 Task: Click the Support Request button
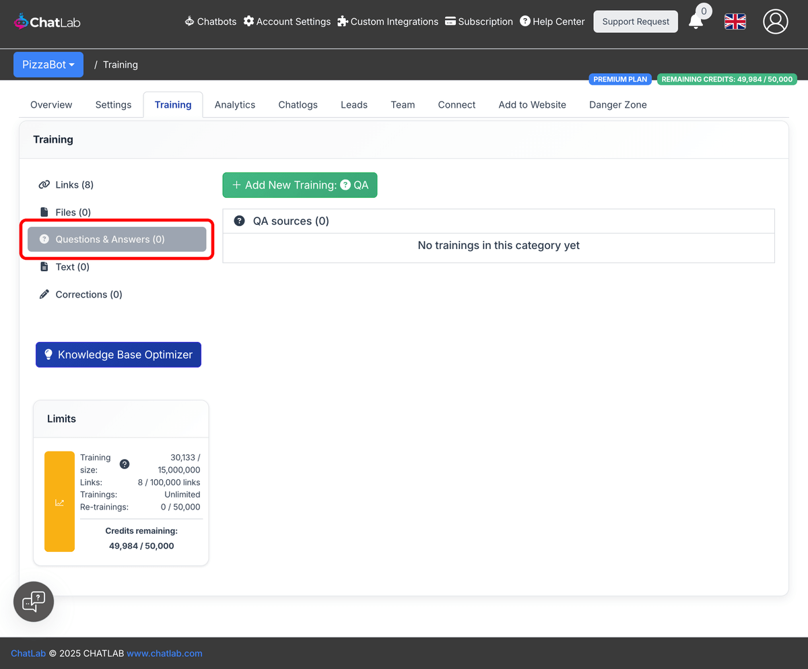(635, 21)
